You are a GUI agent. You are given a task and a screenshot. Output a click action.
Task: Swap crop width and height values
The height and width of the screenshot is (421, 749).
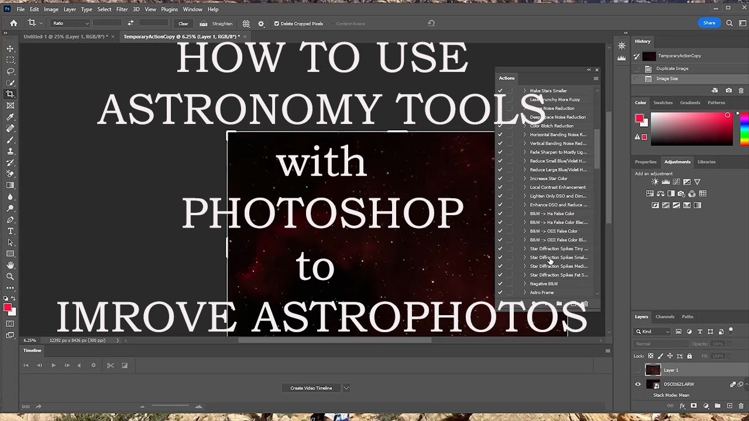(x=130, y=23)
